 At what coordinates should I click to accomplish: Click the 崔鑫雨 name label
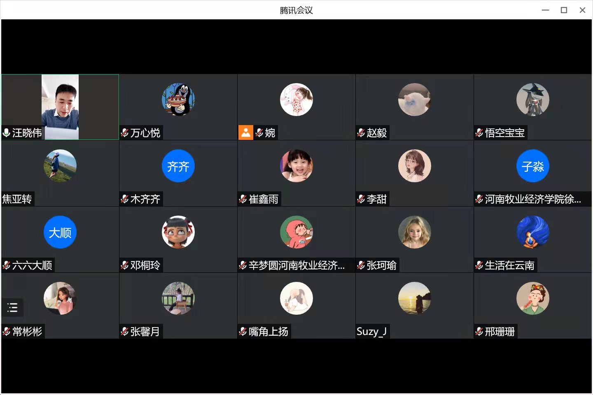(264, 199)
